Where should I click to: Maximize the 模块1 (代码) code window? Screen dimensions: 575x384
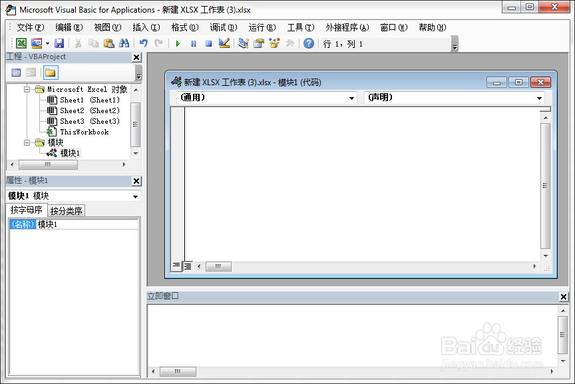[518, 82]
